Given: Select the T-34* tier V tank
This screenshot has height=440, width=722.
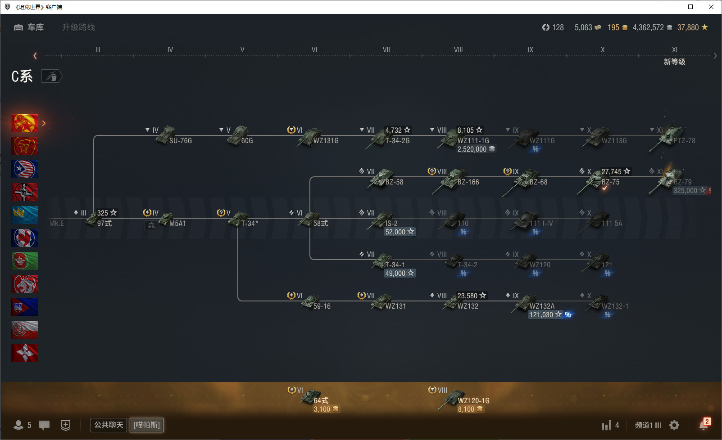Looking at the screenshot, I should [238, 219].
